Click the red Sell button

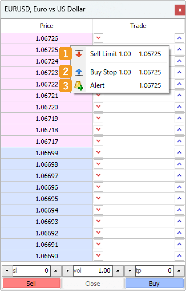pyautogui.click(x=31, y=283)
